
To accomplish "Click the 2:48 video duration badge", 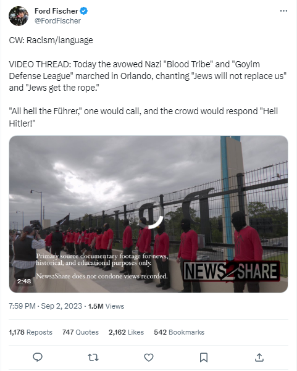I will coord(24,281).
